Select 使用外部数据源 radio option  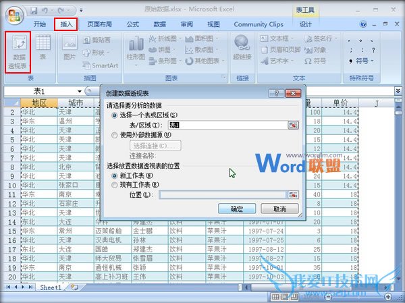point(115,135)
